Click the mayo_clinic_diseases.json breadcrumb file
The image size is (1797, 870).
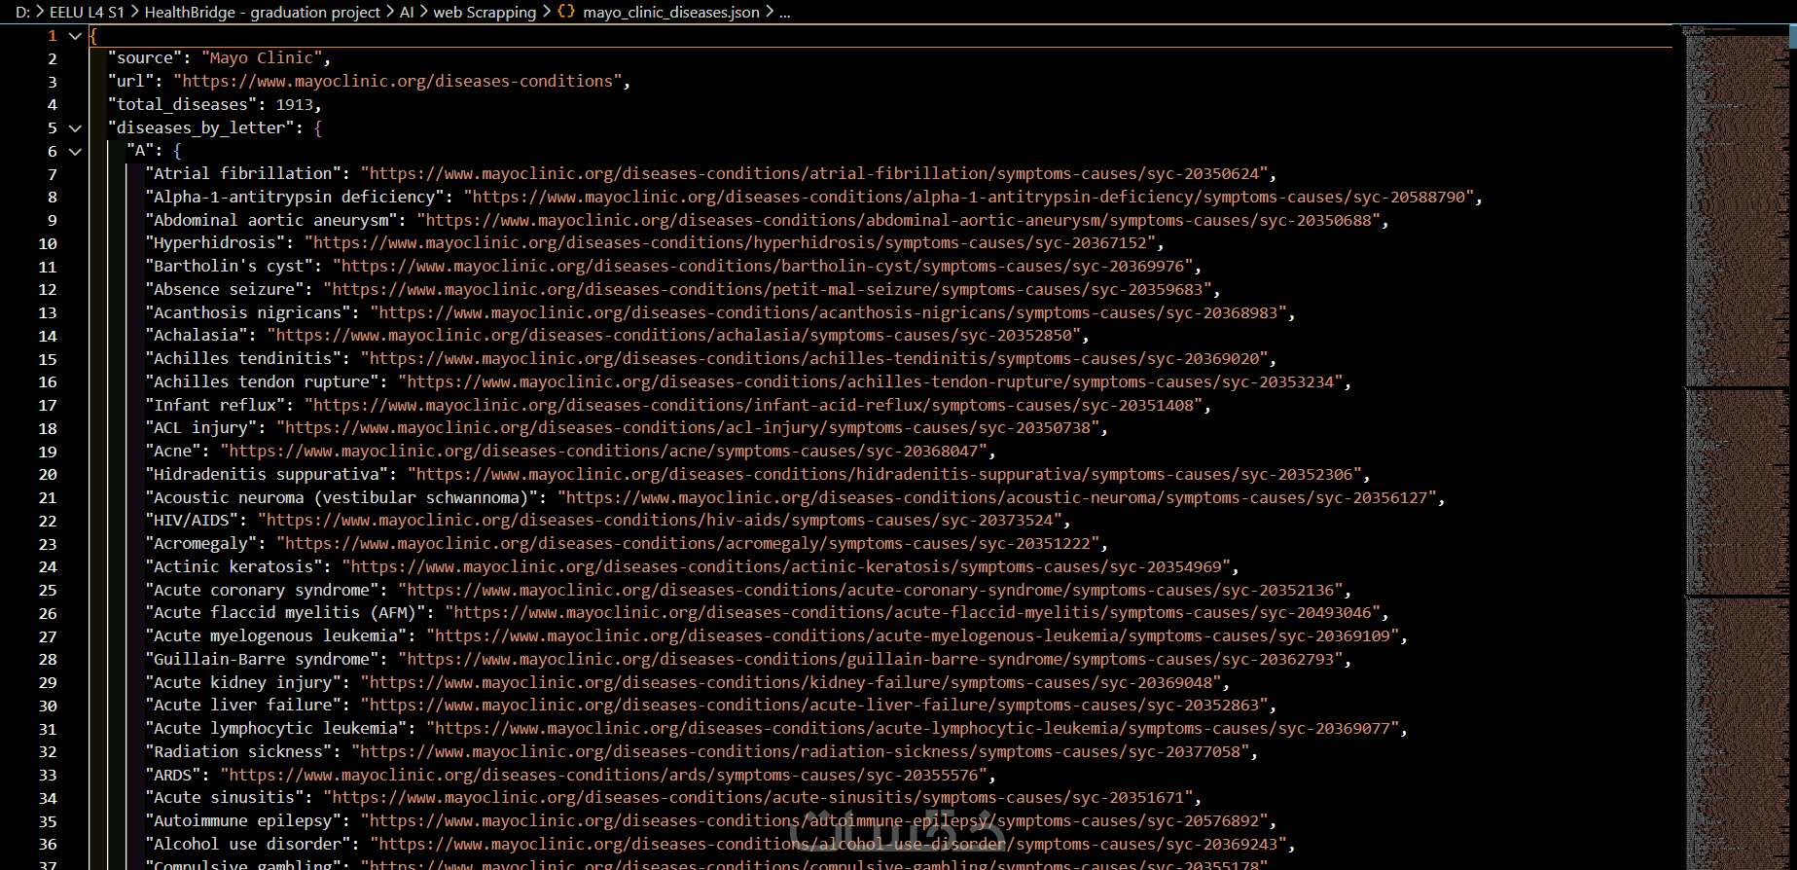[671, 12]
